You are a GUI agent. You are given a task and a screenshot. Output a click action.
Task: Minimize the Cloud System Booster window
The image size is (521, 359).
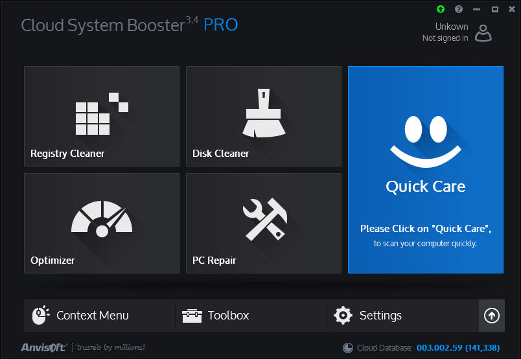(476, 9)
